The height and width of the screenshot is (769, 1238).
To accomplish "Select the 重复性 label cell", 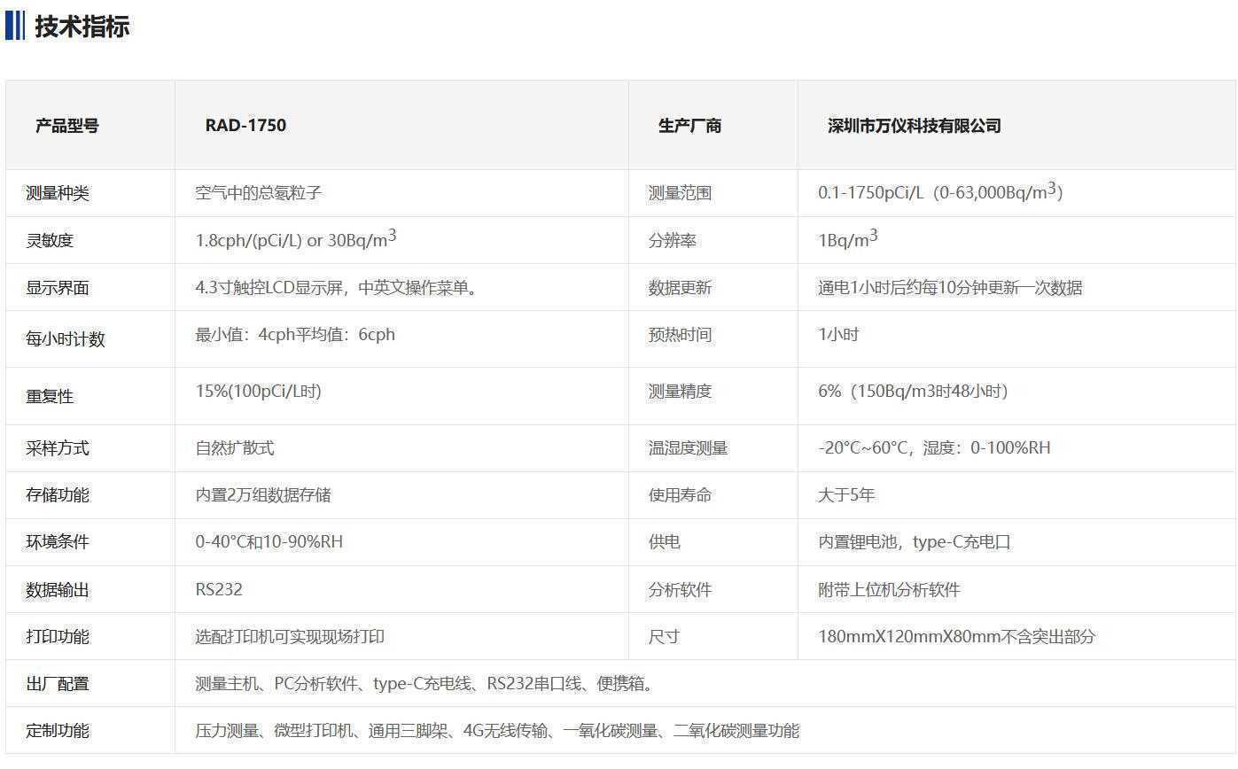I will click(90, 396).
